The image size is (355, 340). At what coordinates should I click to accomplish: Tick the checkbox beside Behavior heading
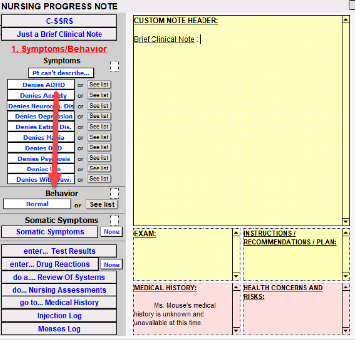pos(114,193)
